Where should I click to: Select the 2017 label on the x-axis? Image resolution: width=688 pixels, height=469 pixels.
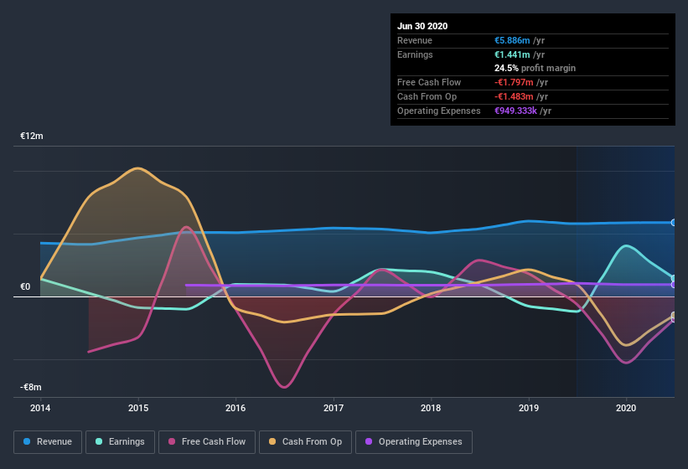[334, 408]
